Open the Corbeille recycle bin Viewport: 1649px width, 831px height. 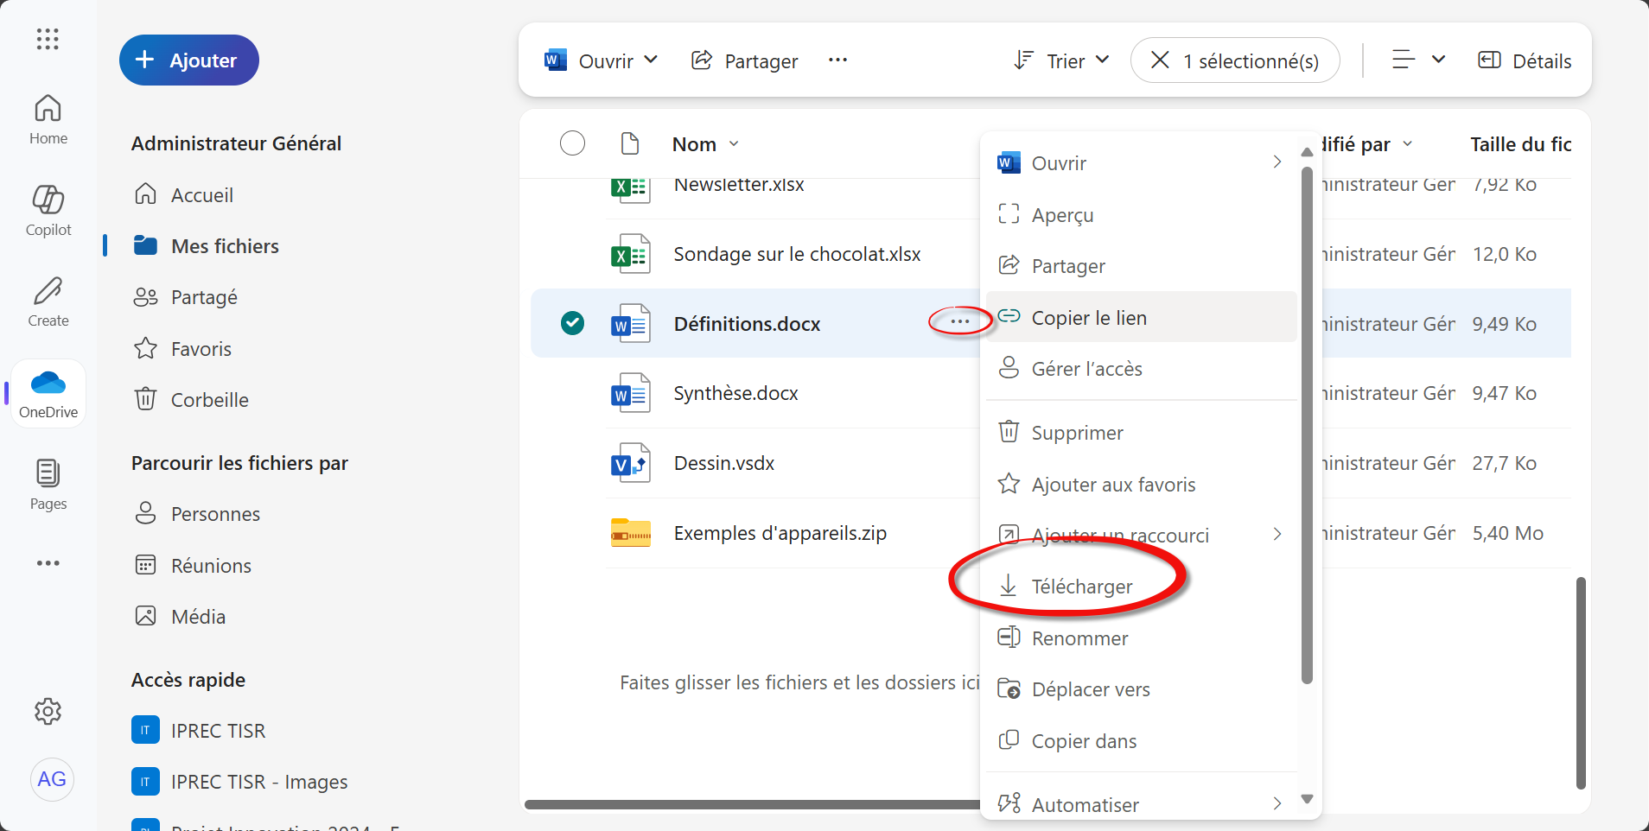tap(209, 400)
